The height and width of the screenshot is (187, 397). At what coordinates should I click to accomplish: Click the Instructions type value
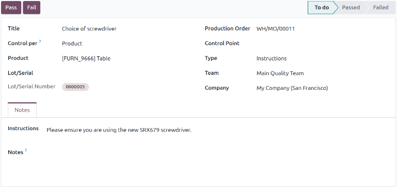point(271,58)
